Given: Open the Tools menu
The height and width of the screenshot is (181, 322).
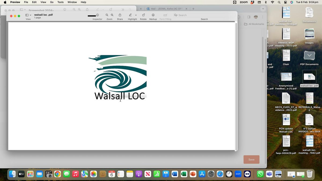Looking at the screenshot, I should pos(60,2).
